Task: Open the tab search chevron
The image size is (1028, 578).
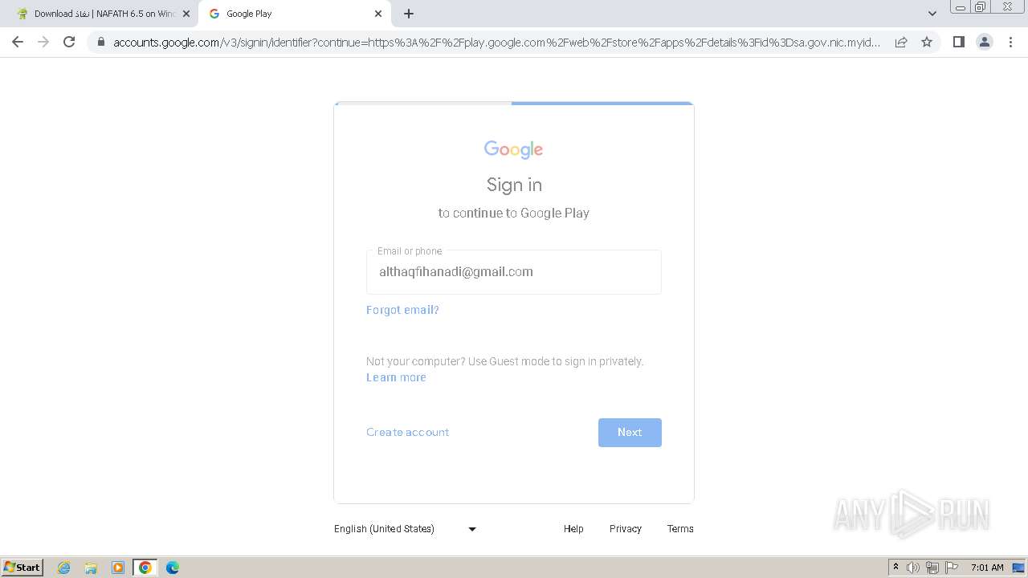Action: point(932,14)
